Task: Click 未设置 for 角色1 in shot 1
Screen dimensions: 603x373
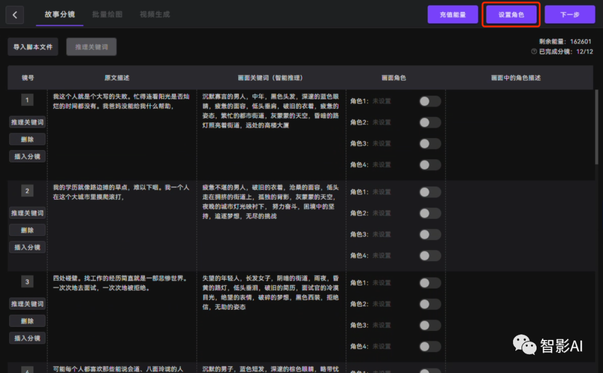Action: click(x=381, y=101)
